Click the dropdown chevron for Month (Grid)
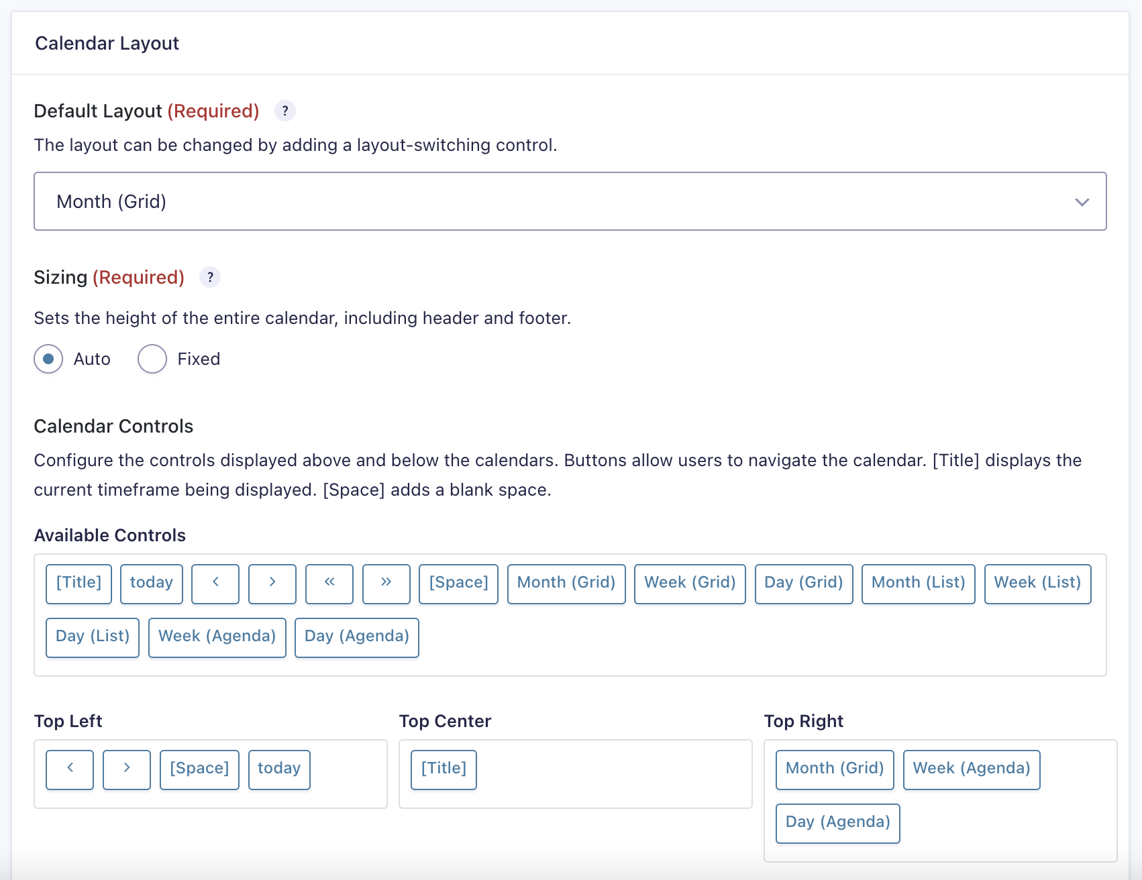This screenshot has width=1142, height=880. (1082, 202)
